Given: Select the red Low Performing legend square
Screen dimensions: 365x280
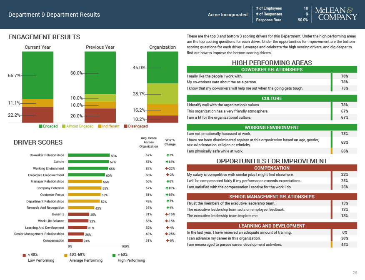Looking at the screenshot, I should tap(24, 255).
